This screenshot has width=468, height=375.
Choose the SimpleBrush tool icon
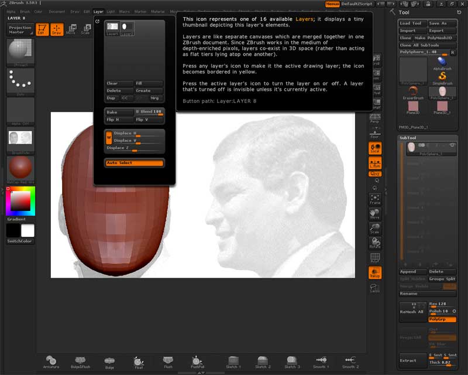442,79
